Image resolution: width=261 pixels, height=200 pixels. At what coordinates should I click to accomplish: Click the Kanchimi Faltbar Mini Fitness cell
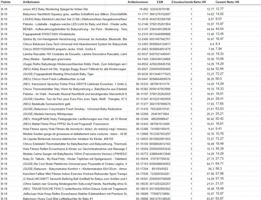[x=75, y=174]
